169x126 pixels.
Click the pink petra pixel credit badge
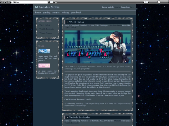coord(44,66)
